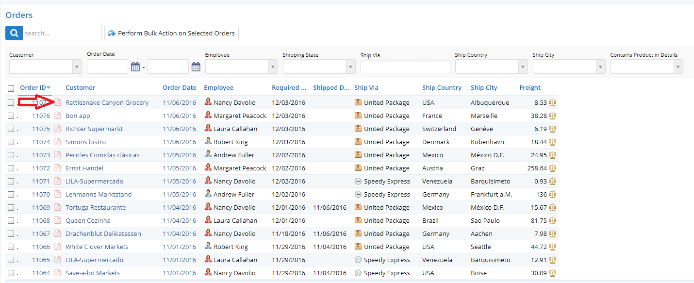
Task: Select checkbox for order 11070
Action: [11, 194]
